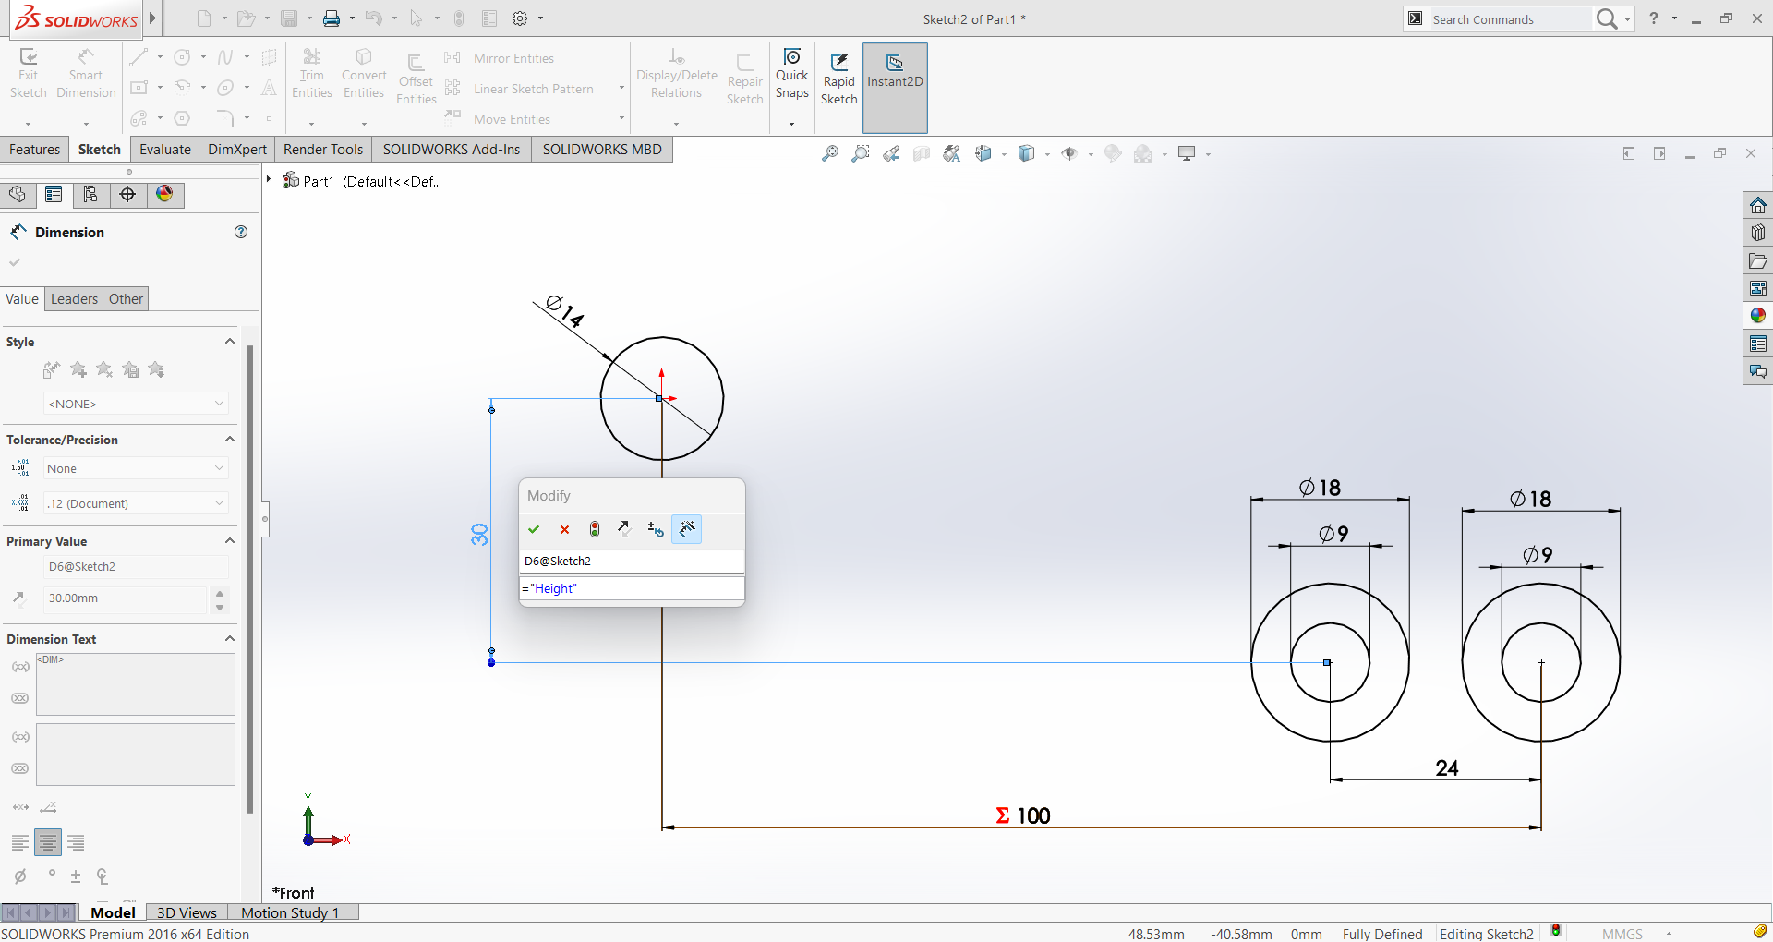This screenshot has width=1773, height=942.
Task: Open the ConfigurationManager tab icon
Action: (90, 195)
